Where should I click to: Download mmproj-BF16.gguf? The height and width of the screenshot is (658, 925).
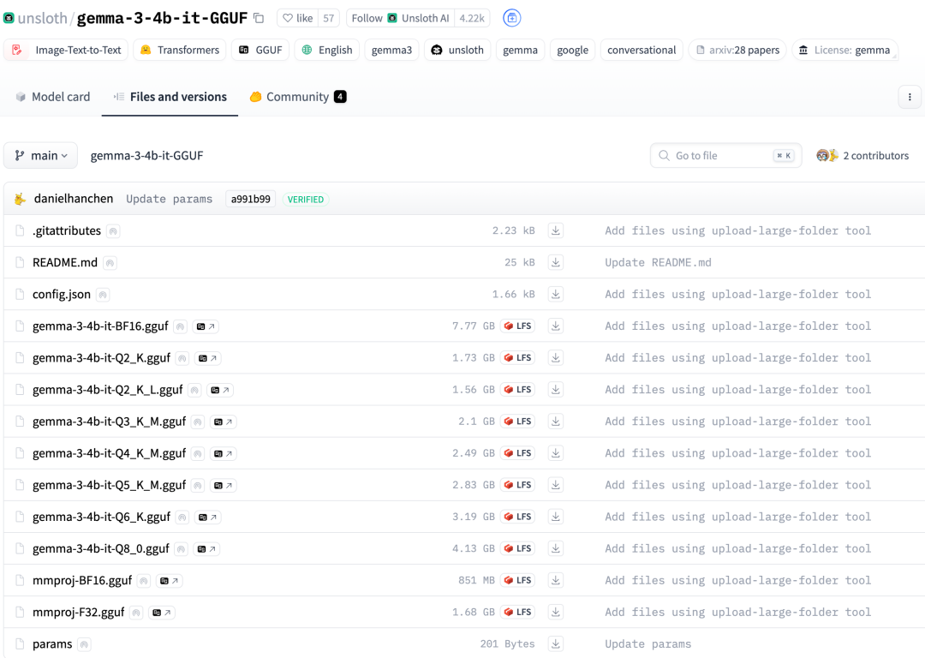coord(555,581)
